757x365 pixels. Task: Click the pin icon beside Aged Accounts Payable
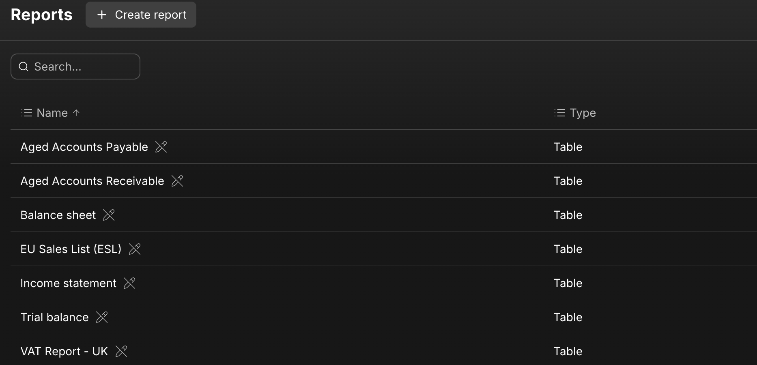pos(161,147)
